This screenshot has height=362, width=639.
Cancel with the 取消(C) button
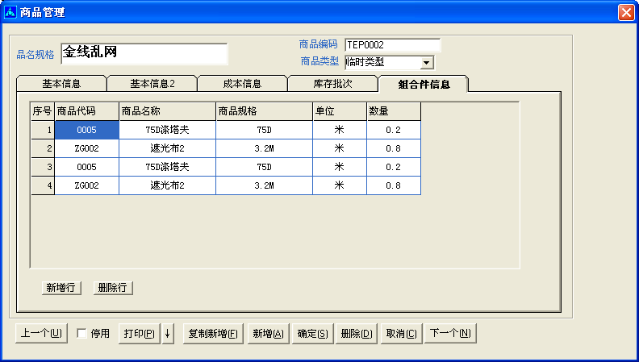tap(402, 334)
